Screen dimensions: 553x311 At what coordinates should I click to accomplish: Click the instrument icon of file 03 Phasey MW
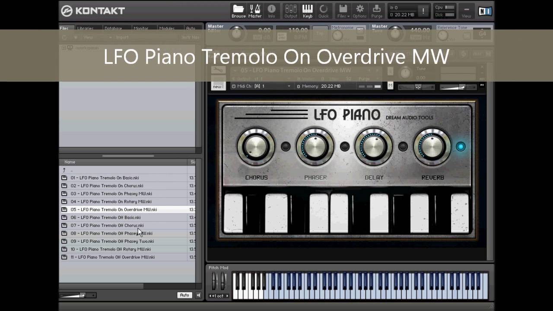(x=64, y=194)
